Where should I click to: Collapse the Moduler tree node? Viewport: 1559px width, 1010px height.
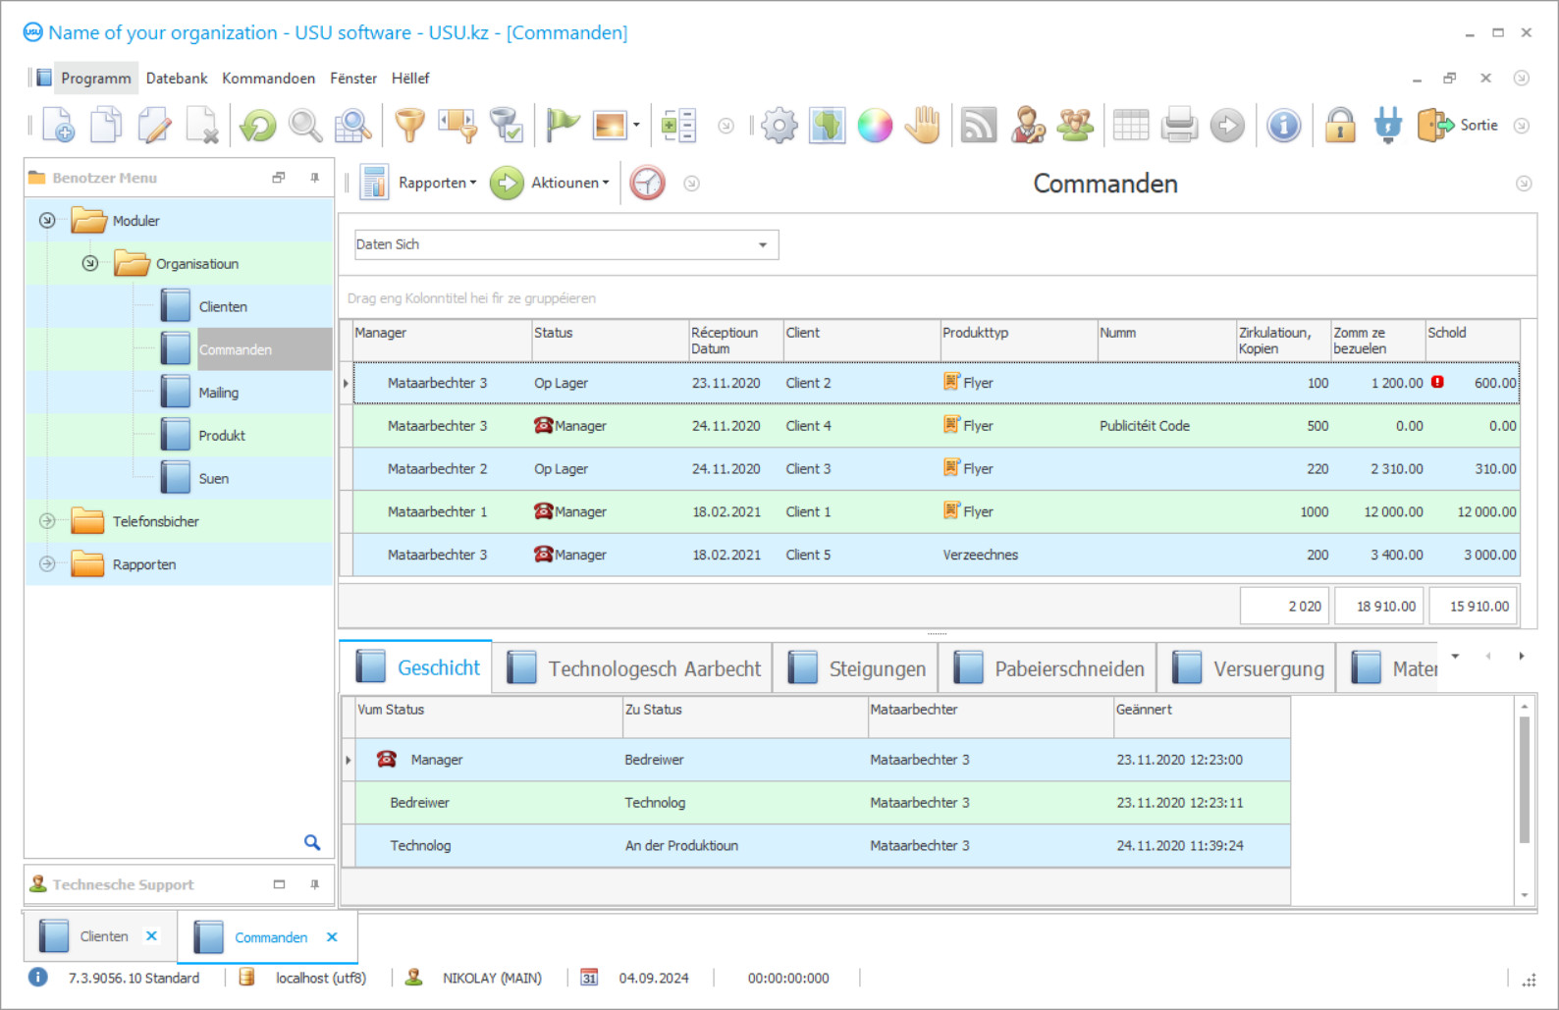[x=47, y=221]
